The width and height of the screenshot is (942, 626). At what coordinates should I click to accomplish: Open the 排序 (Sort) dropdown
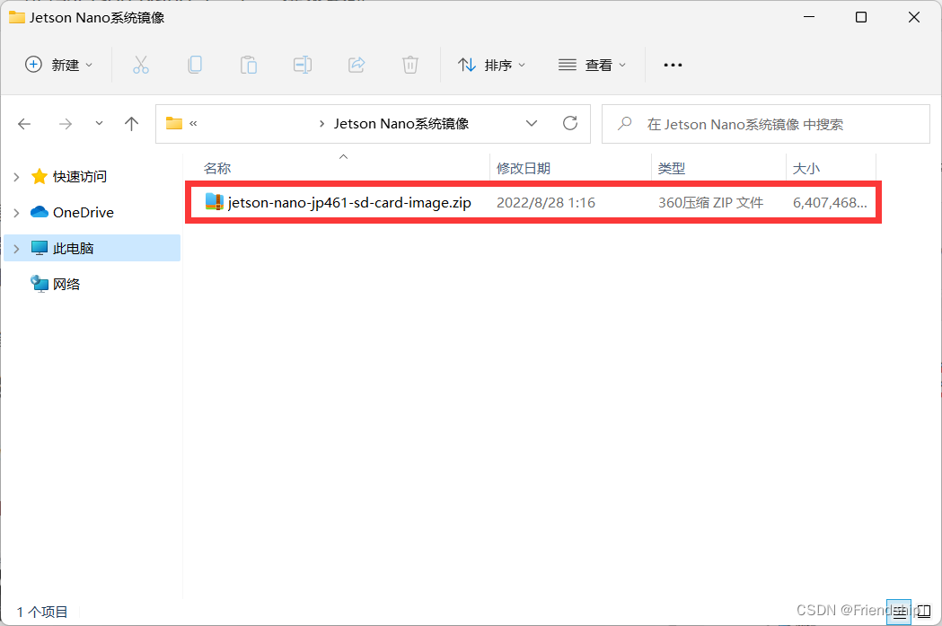[x=491, y=65]
